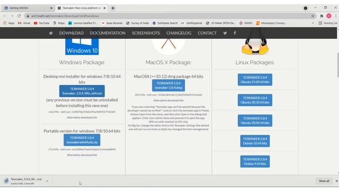The width and height of the screenshot is (339, 191).
Task: Download Texmaker for Debian 10 64 bits
Action: (x=255, y=141)
